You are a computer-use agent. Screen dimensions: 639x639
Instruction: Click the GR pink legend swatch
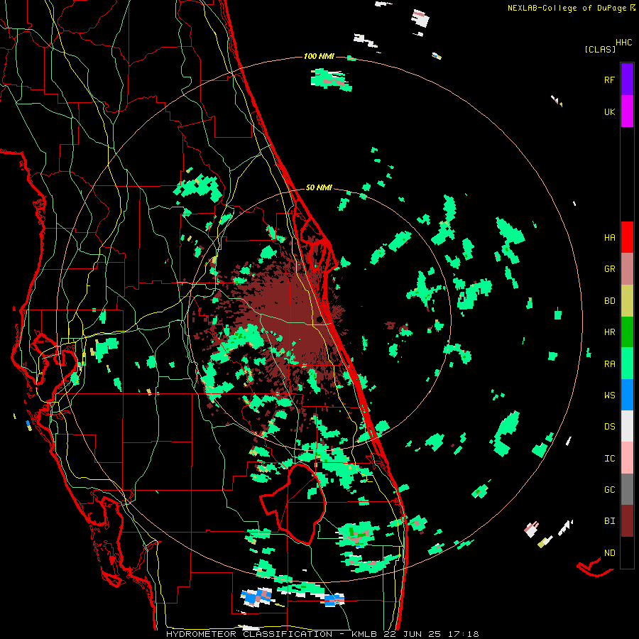click(x=627, y=268)
